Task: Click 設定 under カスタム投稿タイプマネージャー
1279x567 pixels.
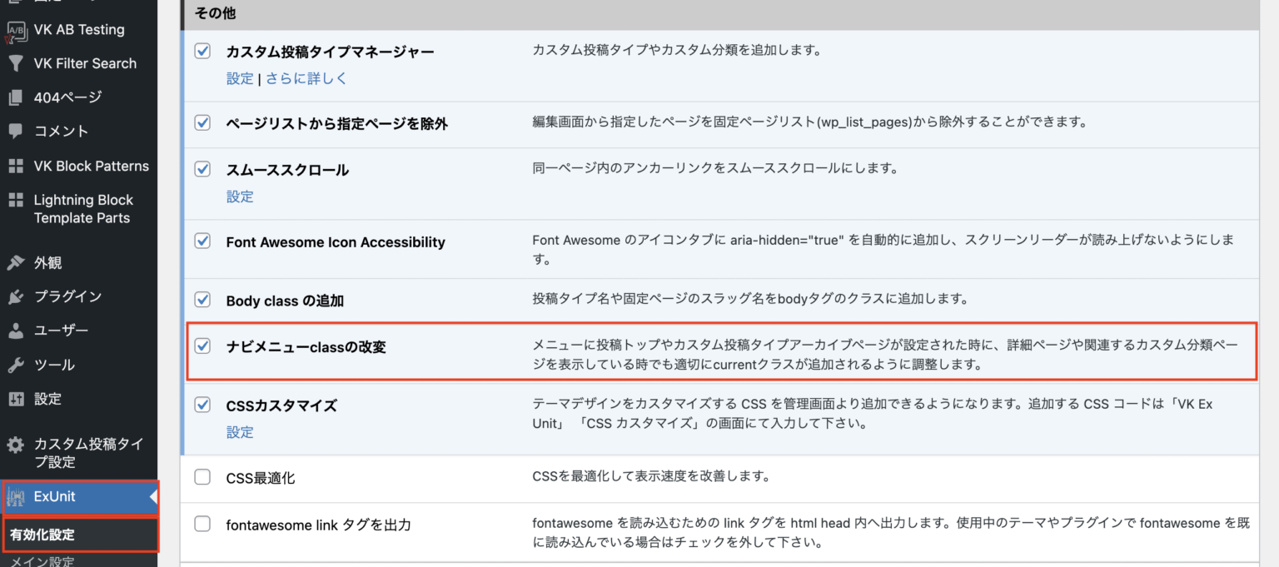Action: [240, 77]
